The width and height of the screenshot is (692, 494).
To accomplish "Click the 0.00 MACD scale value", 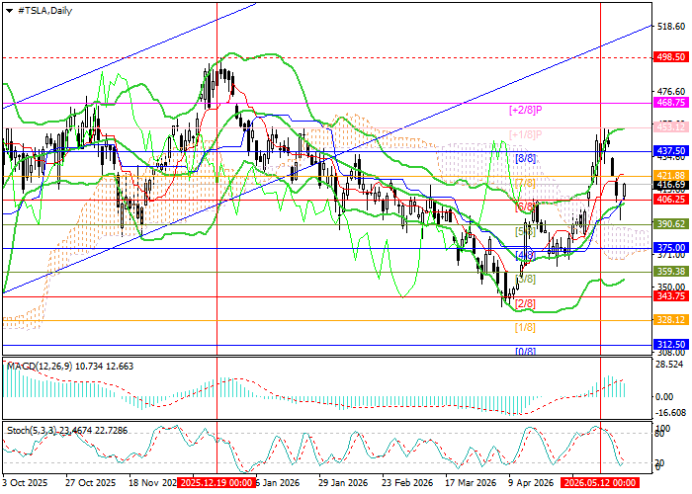I will point(664,397).
